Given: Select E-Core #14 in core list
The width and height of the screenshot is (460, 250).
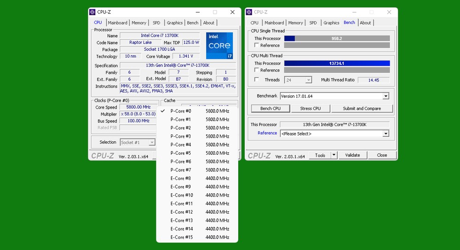Looking at the screenshot, I should (197, 229).
